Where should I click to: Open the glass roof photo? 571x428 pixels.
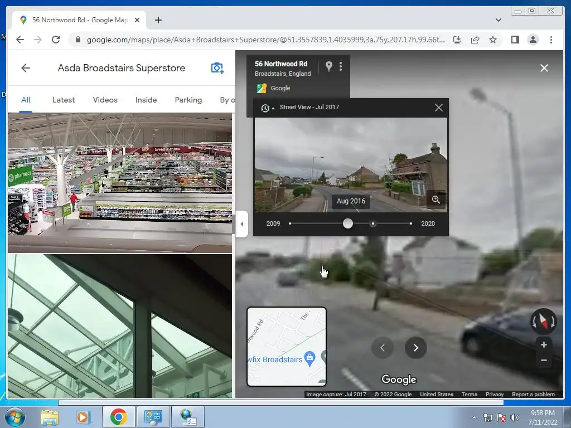tap(120, 325)
